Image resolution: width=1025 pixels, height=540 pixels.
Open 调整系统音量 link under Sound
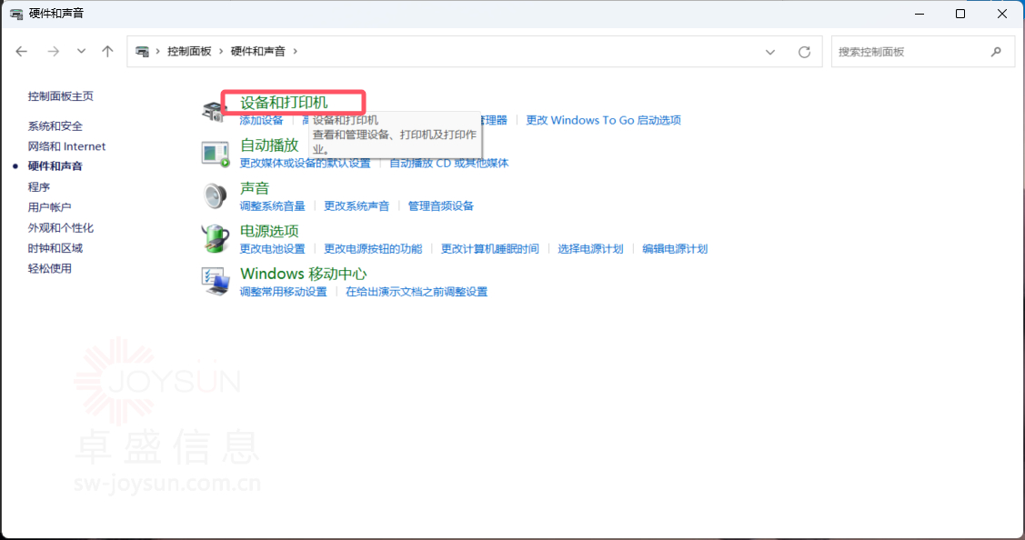tap(272, 206)
